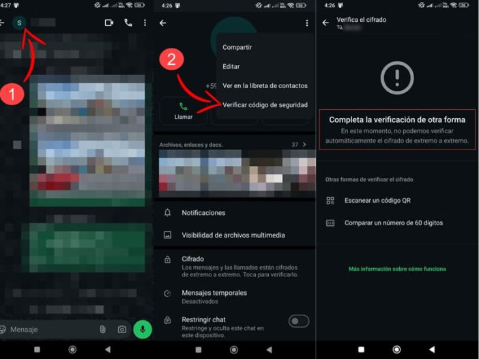Tap Desactivados status under Mensajes temporales
479x359 pixels.
point(200,301)
